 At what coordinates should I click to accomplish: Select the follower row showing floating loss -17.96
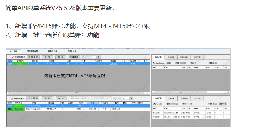tap(78, 106)
